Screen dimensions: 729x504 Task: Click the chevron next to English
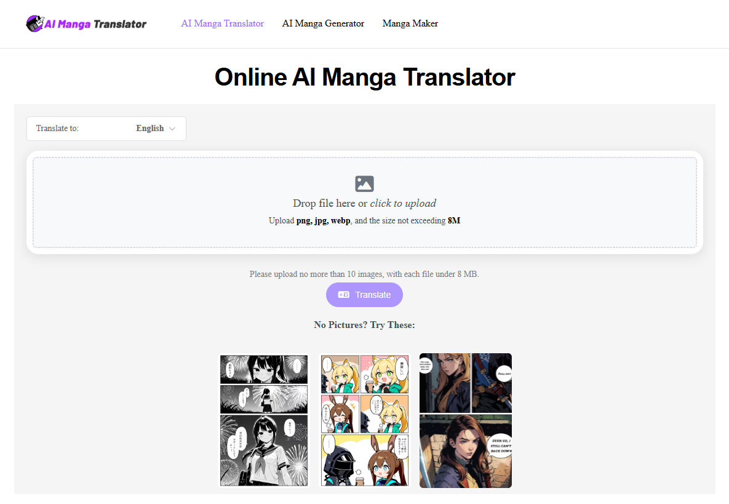[x=172, y=129]
